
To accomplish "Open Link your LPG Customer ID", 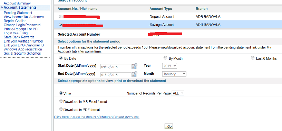I will (24, 45).
